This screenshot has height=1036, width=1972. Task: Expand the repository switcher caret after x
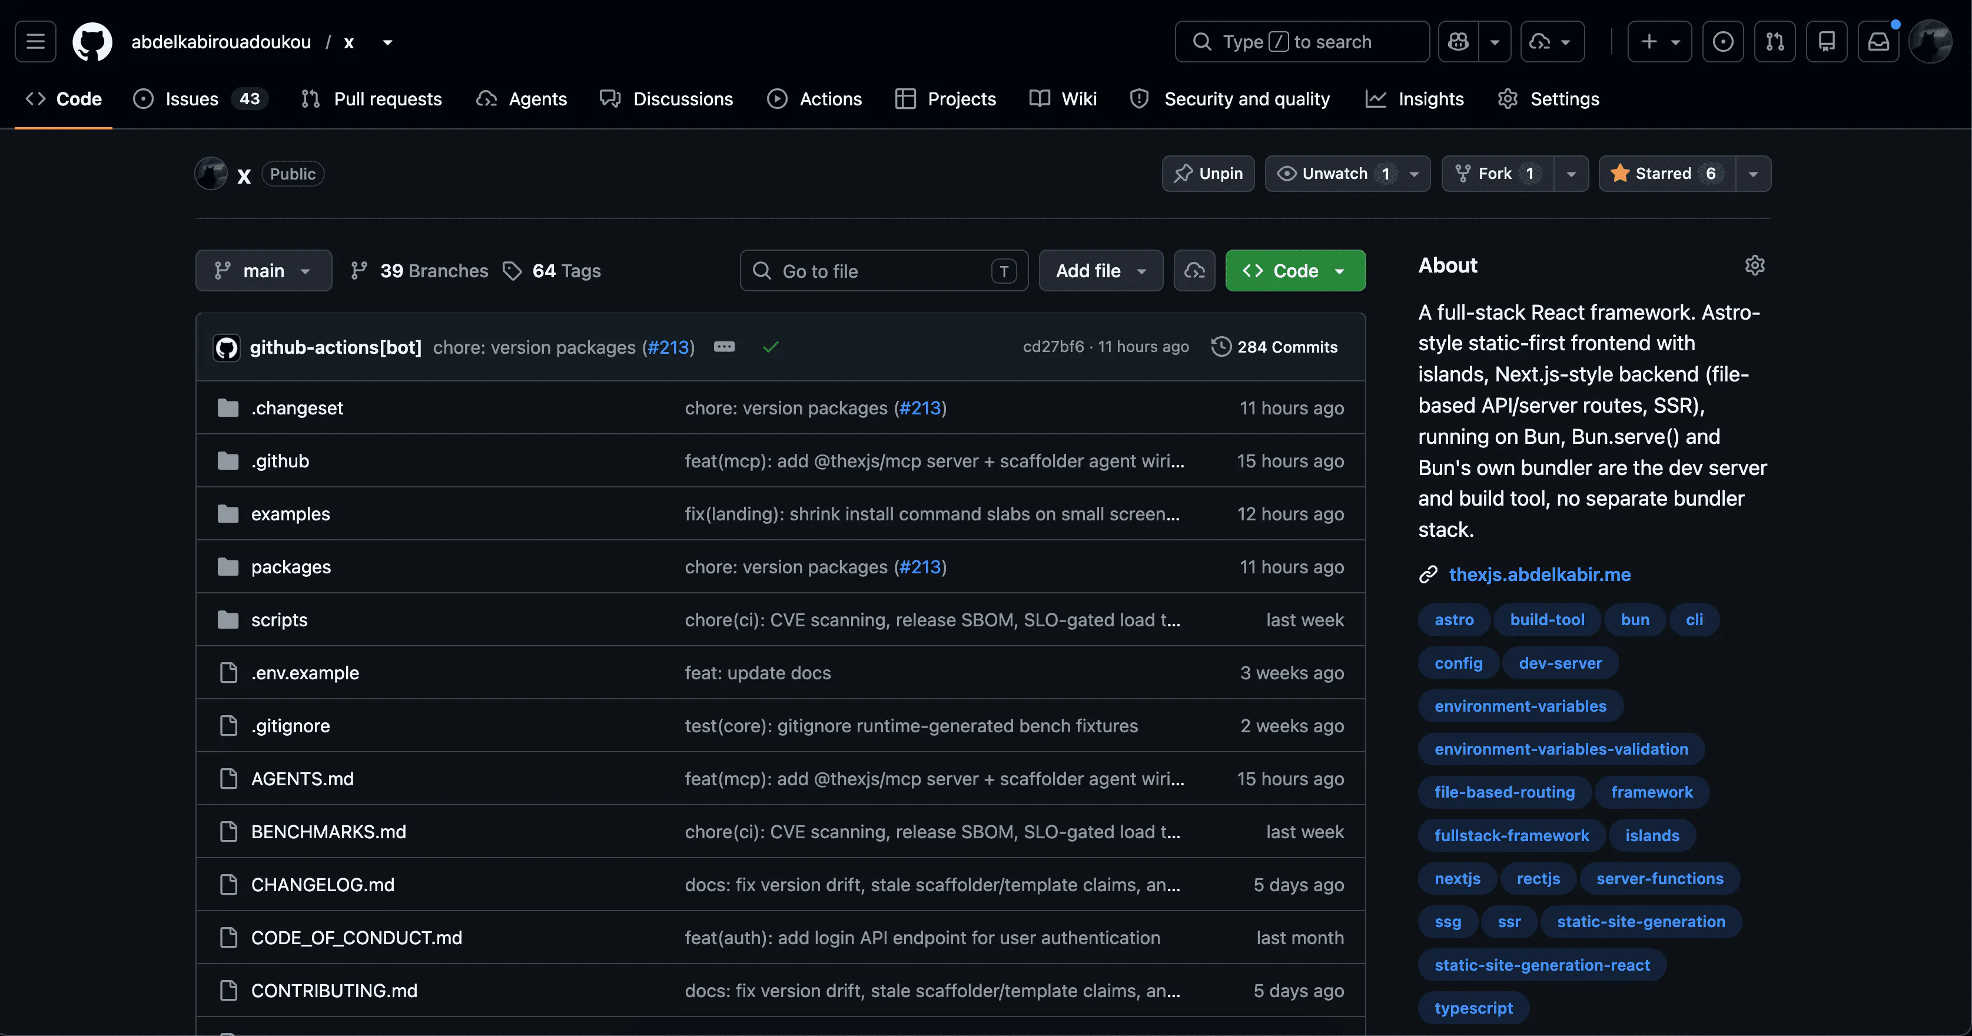387,42
